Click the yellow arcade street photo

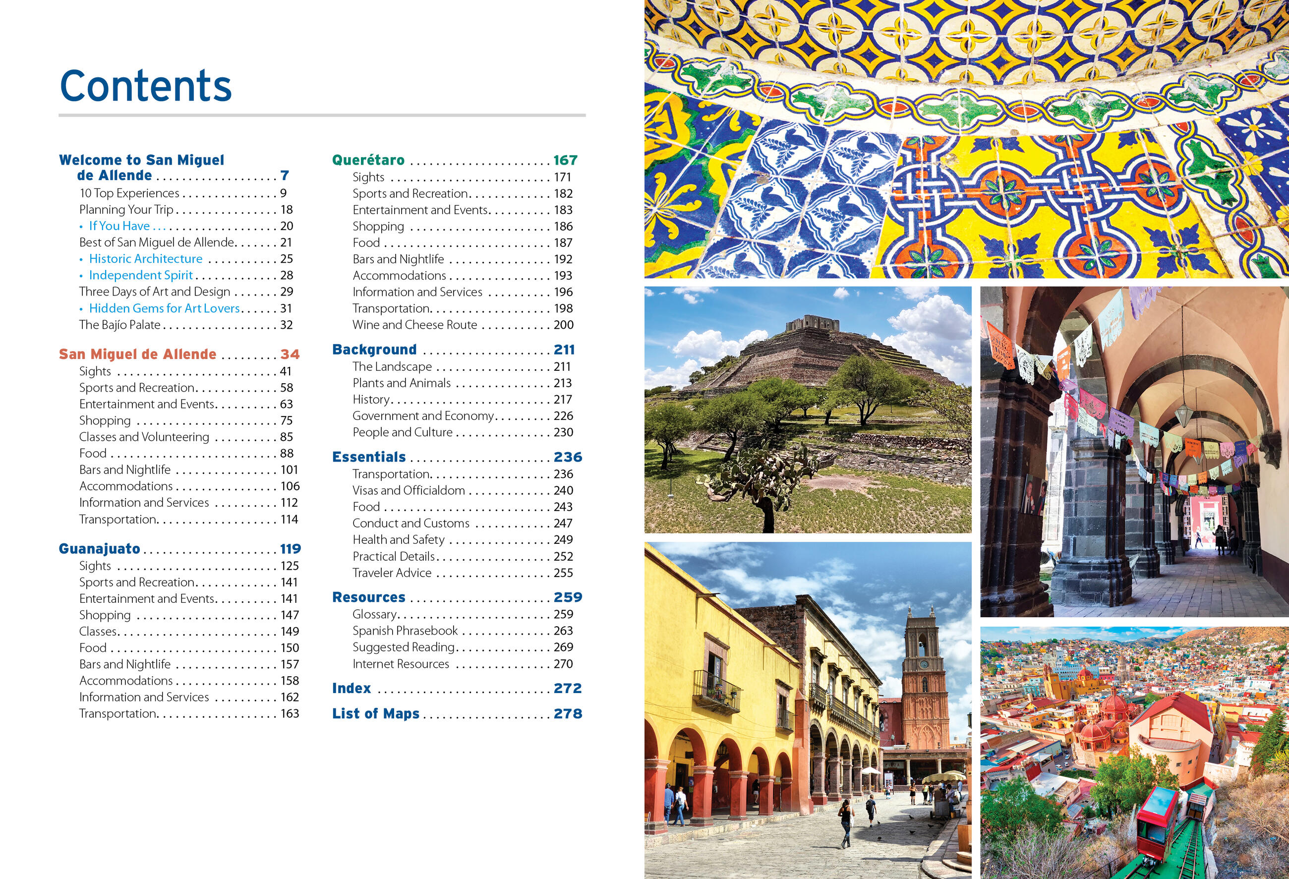pos(808,710)
